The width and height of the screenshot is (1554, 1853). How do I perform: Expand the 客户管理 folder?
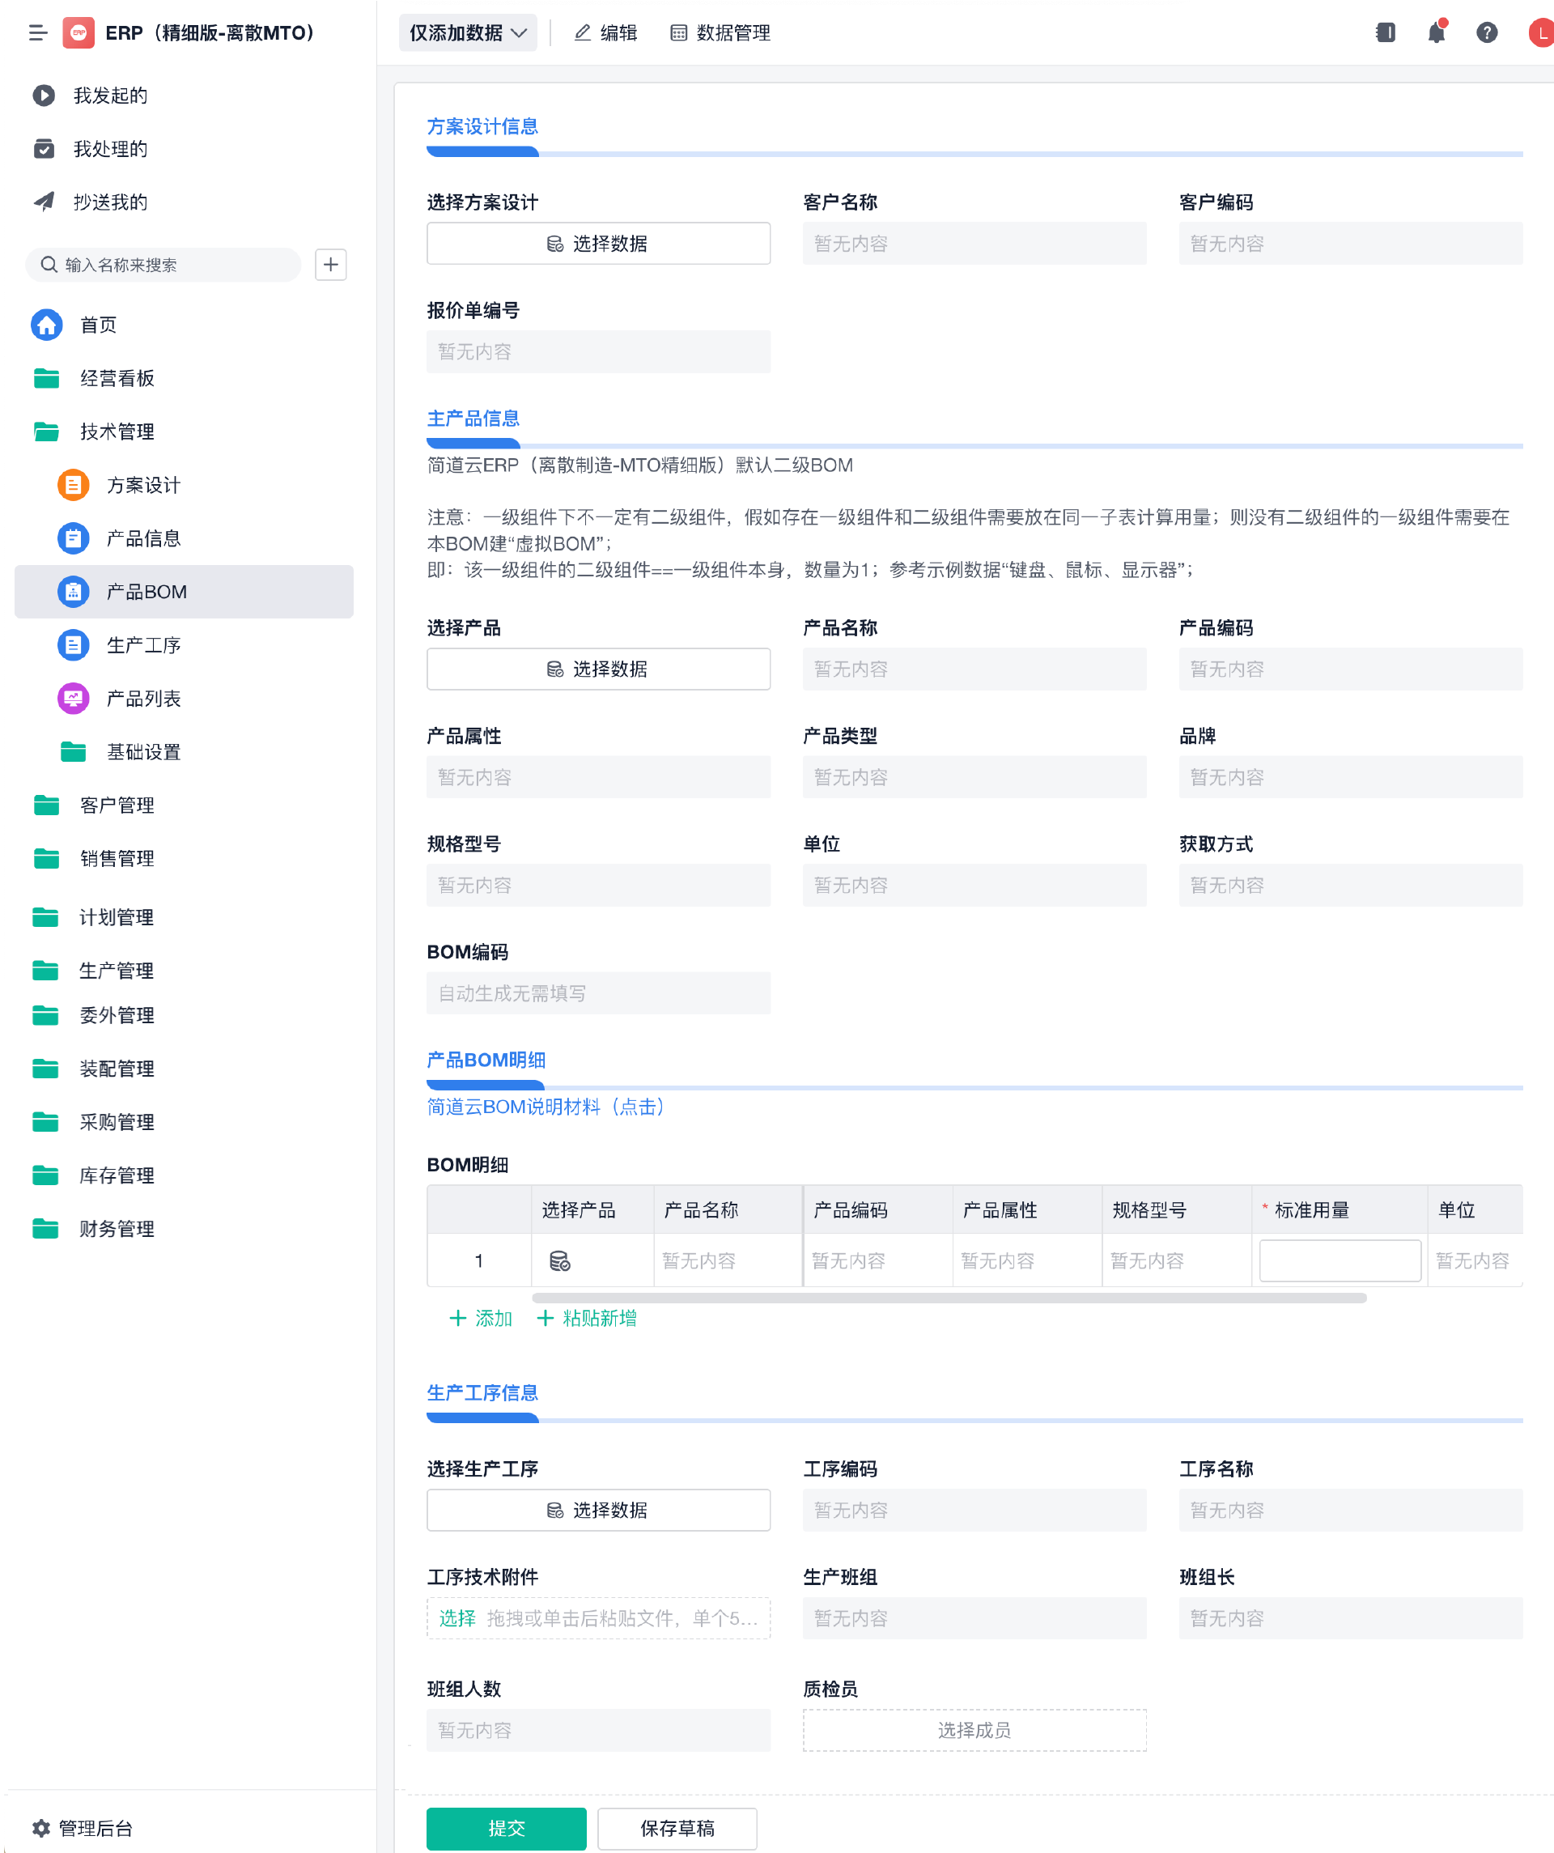tap(117, 805)
